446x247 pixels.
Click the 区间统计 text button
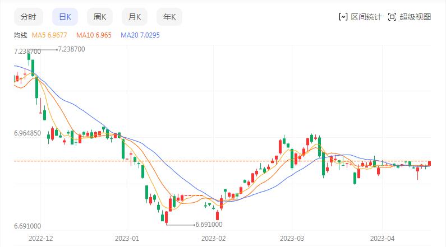click(366, 17)
